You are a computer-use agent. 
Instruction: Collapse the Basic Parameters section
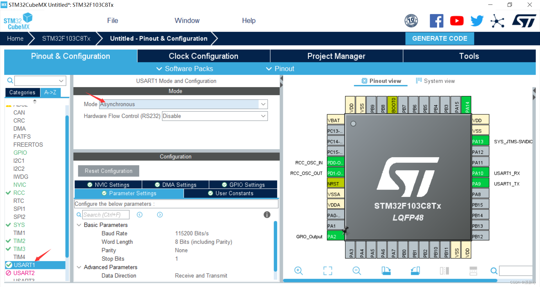tap(79, 225)
